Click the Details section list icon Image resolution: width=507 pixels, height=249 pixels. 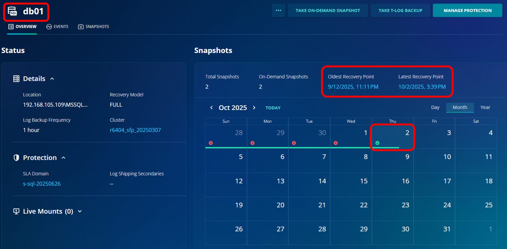coord(16,79)
